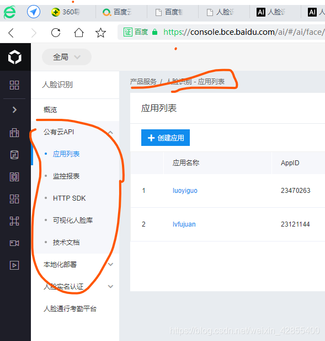This screenshot has width=325, height=341.
Task: Click the connected-nodes sidebar icon
Action: click(x=14, y=221)
